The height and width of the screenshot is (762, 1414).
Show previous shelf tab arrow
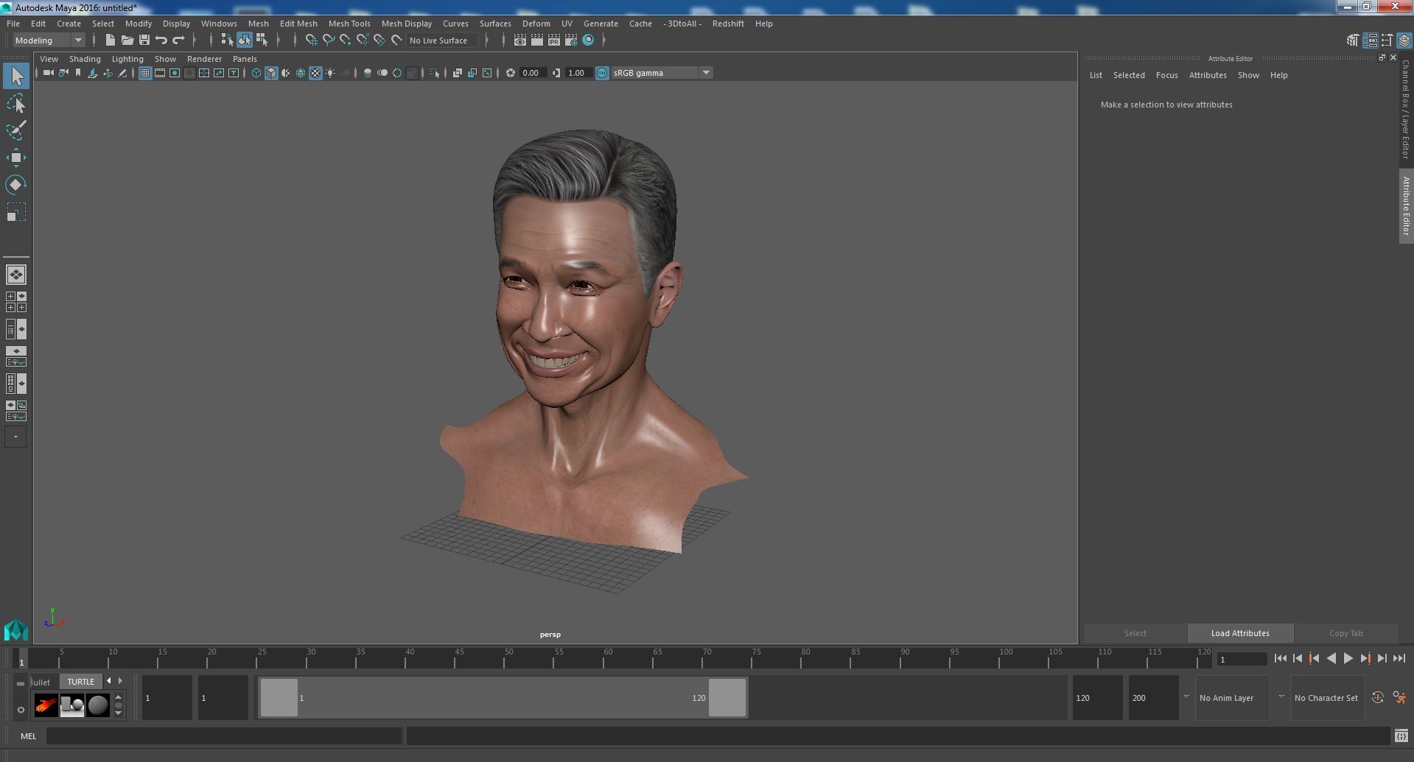[x=109, y=681]
